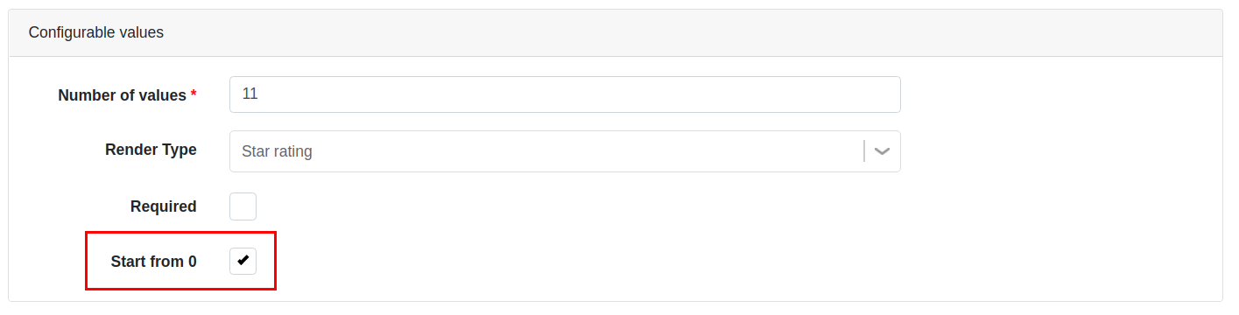Click the red required asterisk

pyautogui.click(x=194, y=94)
